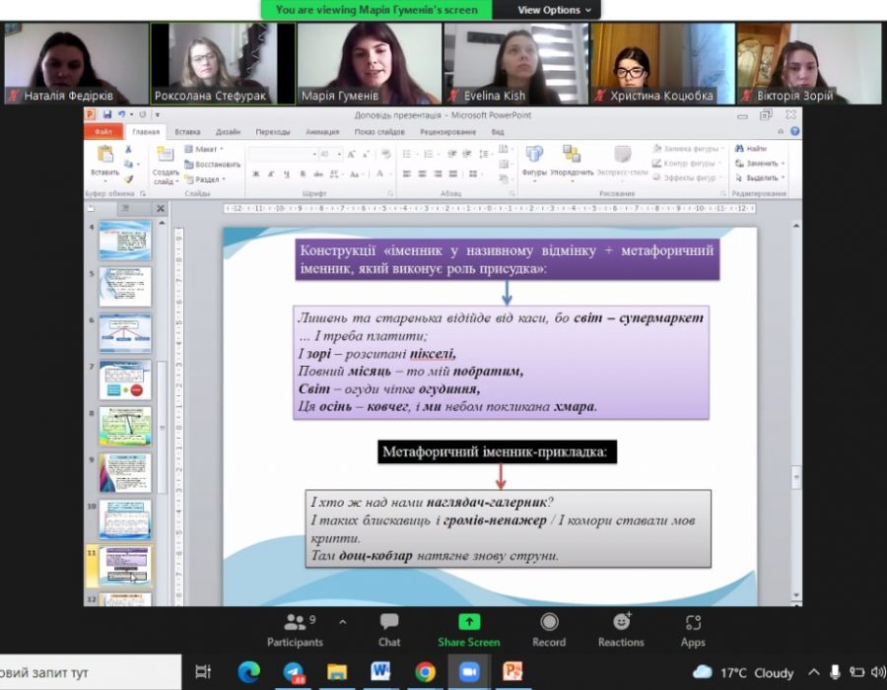887x690 pixels.
Task: Open Google Chrome from the taskbar
Action: coord(425,672)
